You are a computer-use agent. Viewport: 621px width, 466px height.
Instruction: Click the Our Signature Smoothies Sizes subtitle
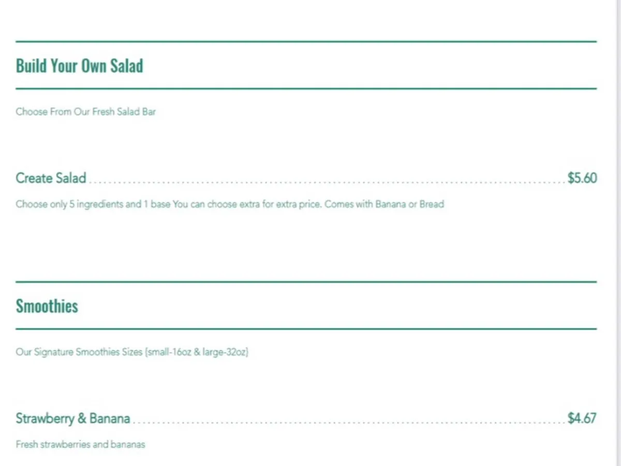[131, 352]
